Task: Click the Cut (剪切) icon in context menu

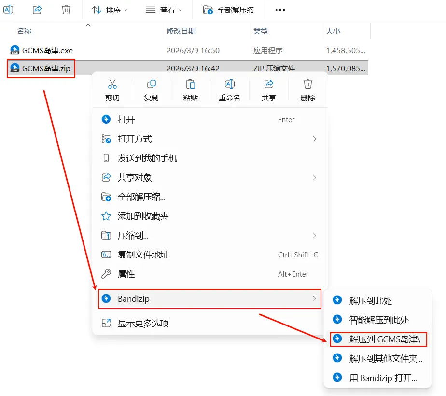Action: point(112,85)
